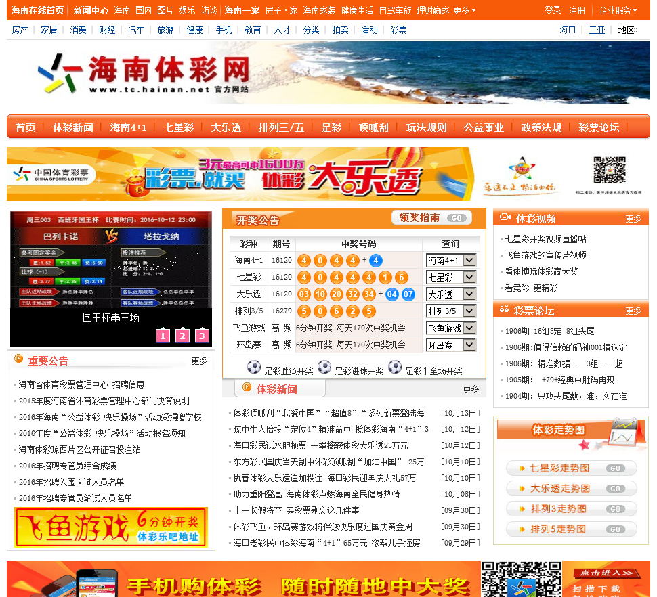
Task: Open the 海南4+1 query dropdown
Action: pyautogui.click(x=451, y=261)
